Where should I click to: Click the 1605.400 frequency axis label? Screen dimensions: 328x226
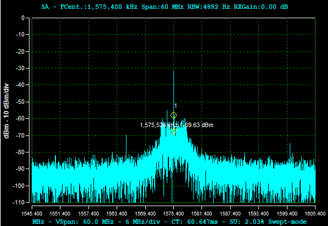[x=315, y=214]
